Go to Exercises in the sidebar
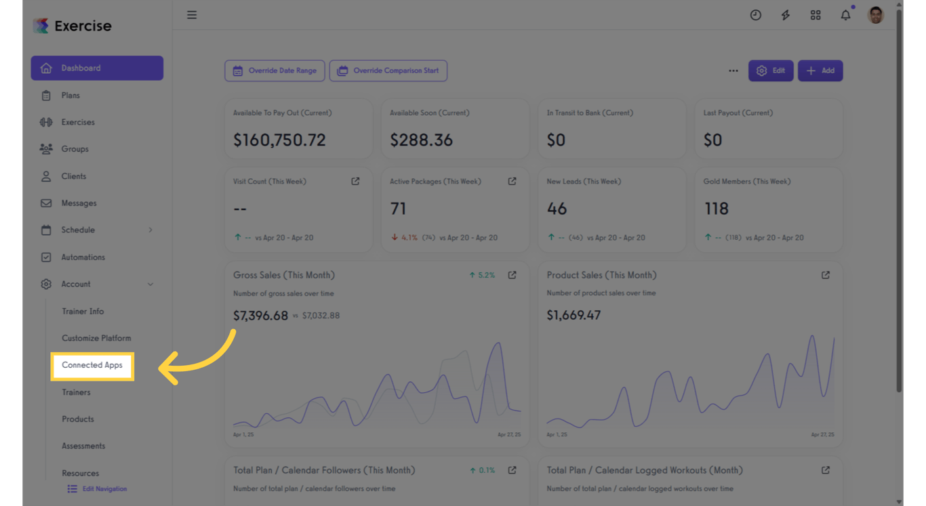This screenshot has width=926, height=506. (78, 123)
